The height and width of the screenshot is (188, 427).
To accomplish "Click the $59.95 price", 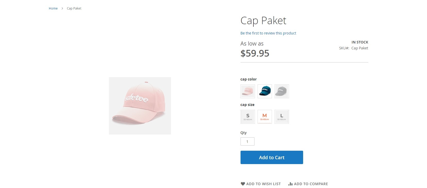I will pos(255,53).
